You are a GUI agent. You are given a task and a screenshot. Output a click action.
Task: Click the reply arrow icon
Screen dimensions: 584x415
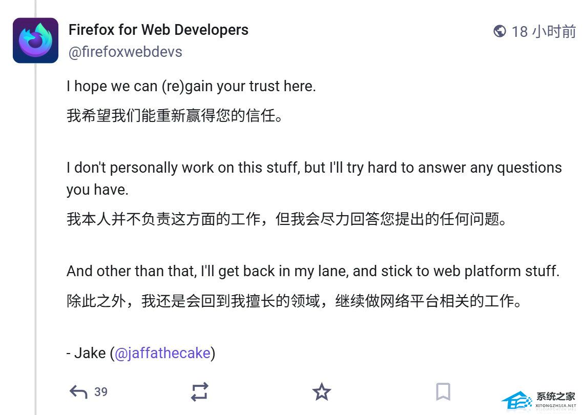tap(78, 392)
